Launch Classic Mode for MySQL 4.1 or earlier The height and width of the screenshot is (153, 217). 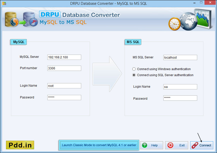coord(99,145)
